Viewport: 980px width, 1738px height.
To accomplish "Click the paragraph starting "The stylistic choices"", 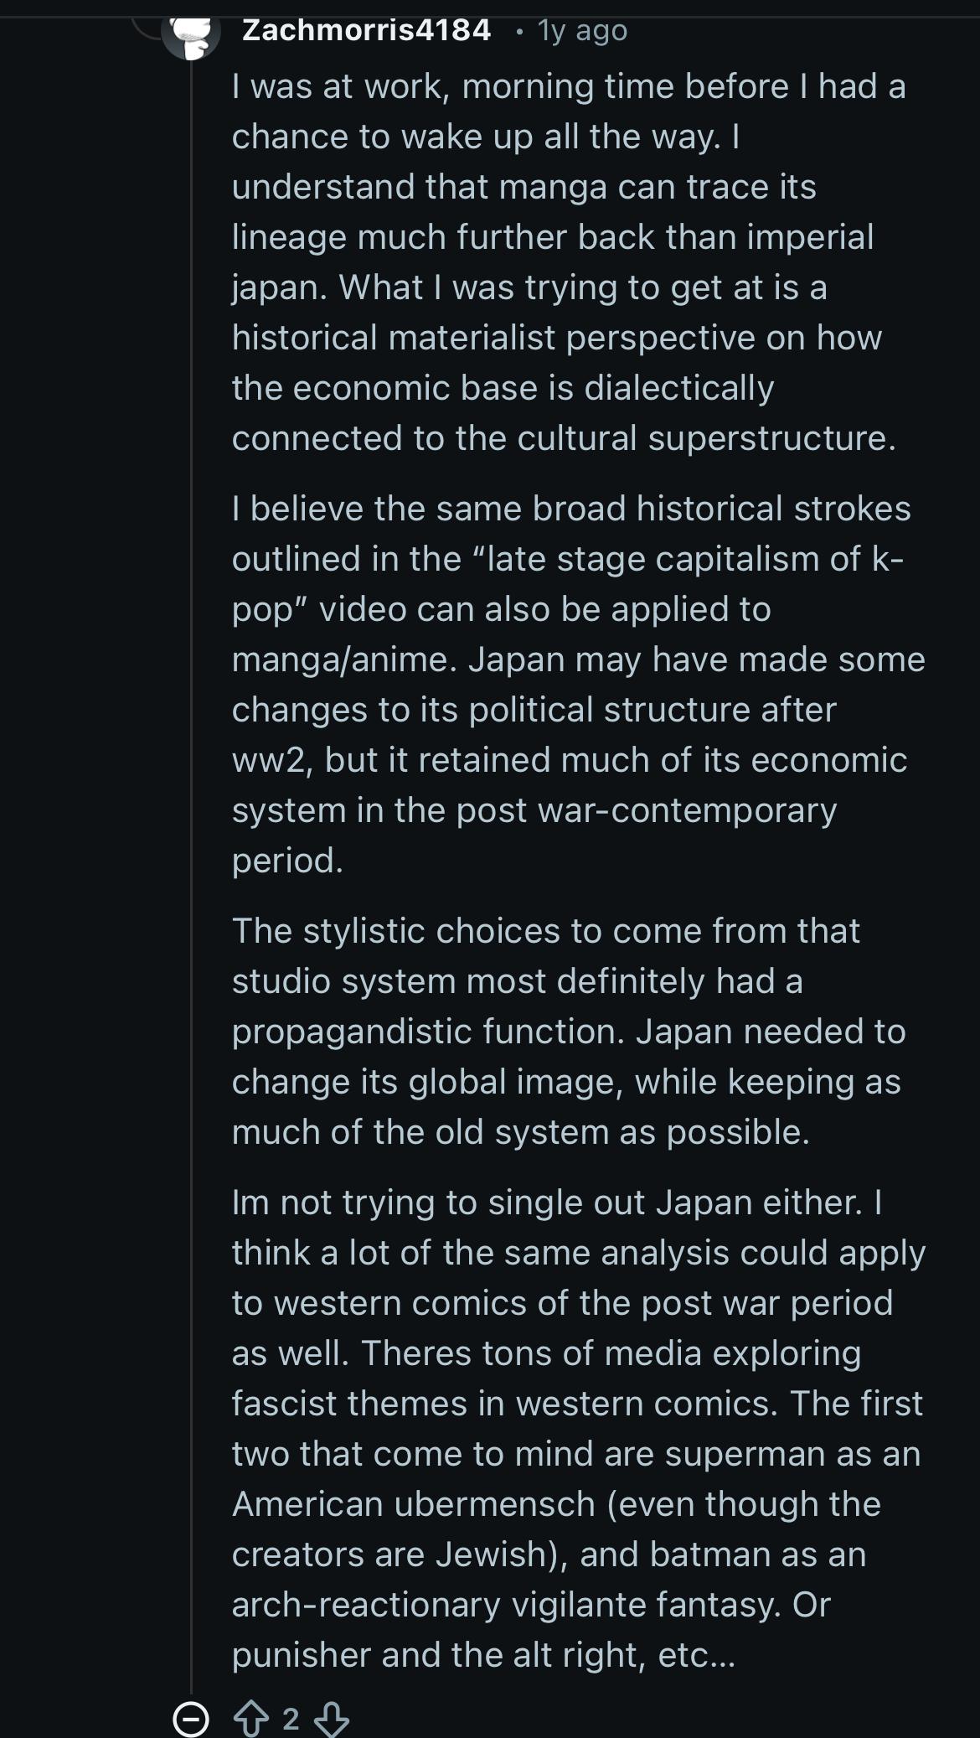I will [568, 1031].
